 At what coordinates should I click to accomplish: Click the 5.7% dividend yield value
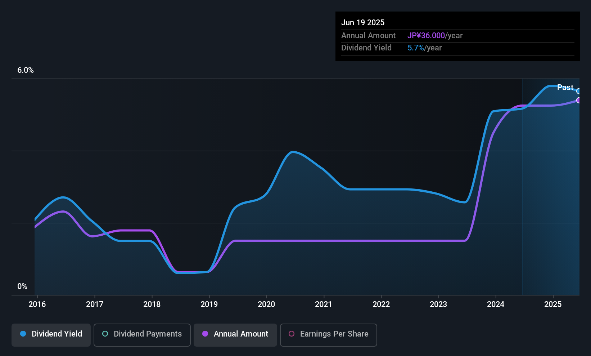click(x=416, y=48)
